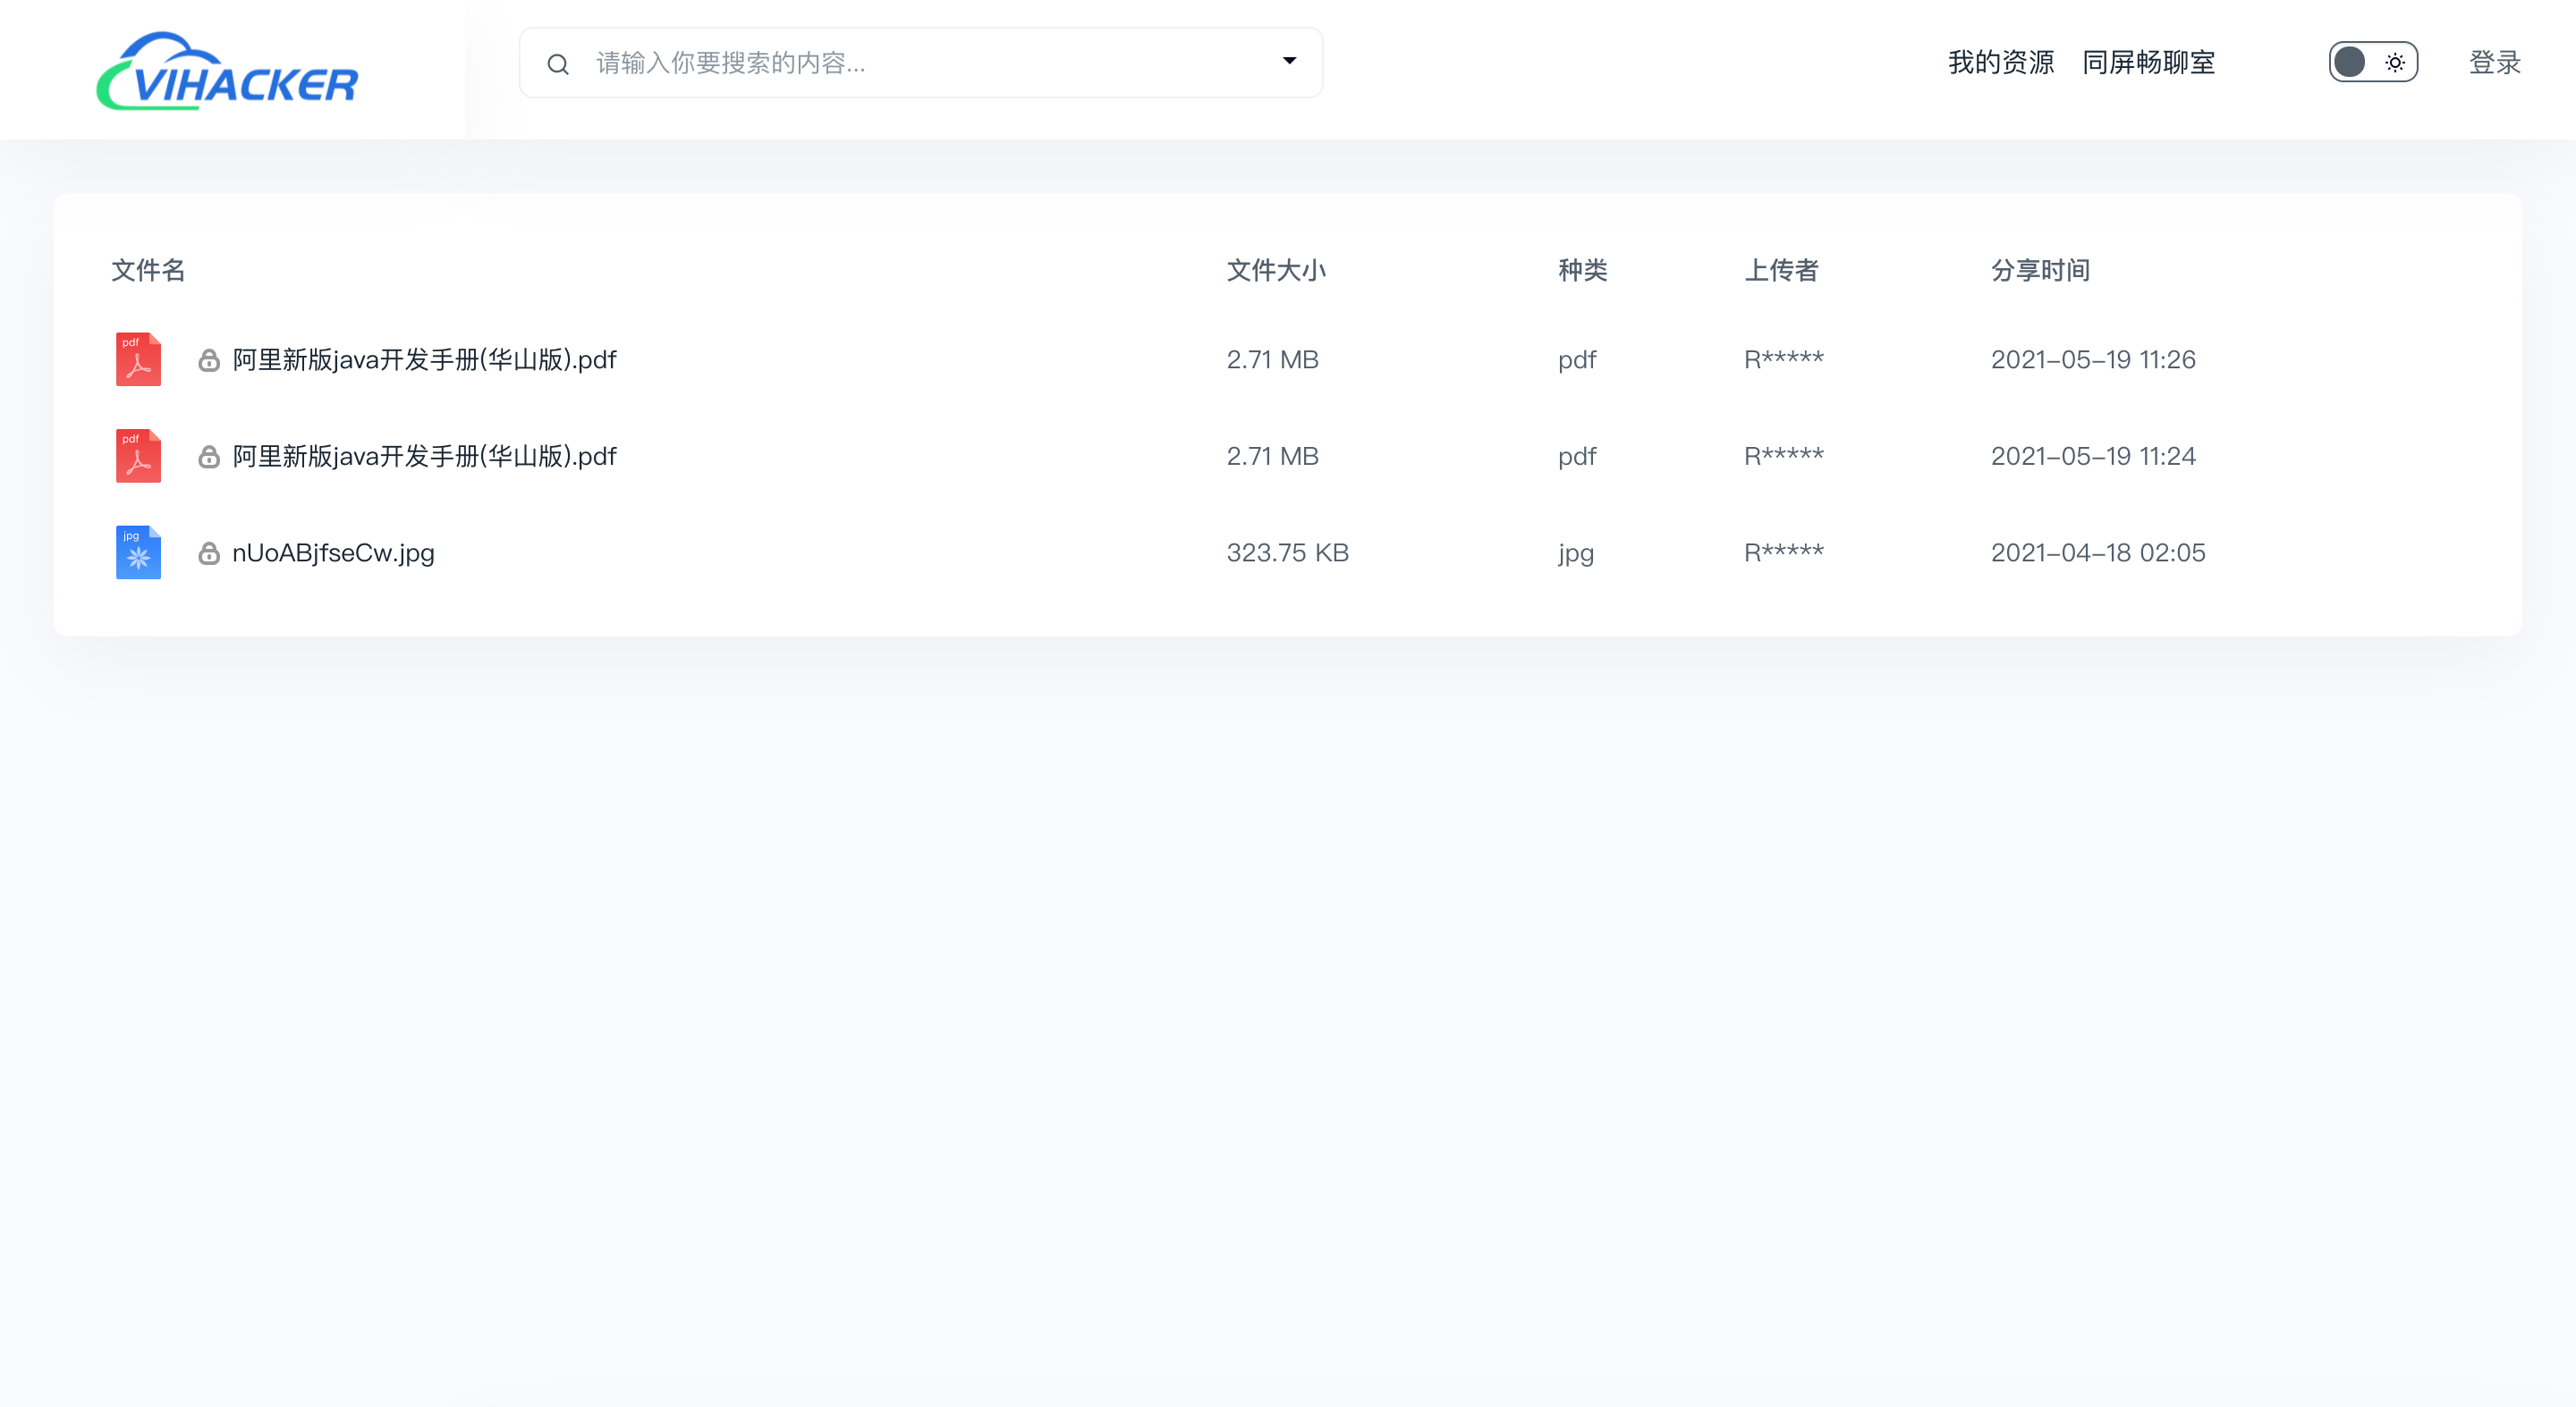Click the 文件大小 column header
Viewport: 2576px width, 1407px height.
1276,270
